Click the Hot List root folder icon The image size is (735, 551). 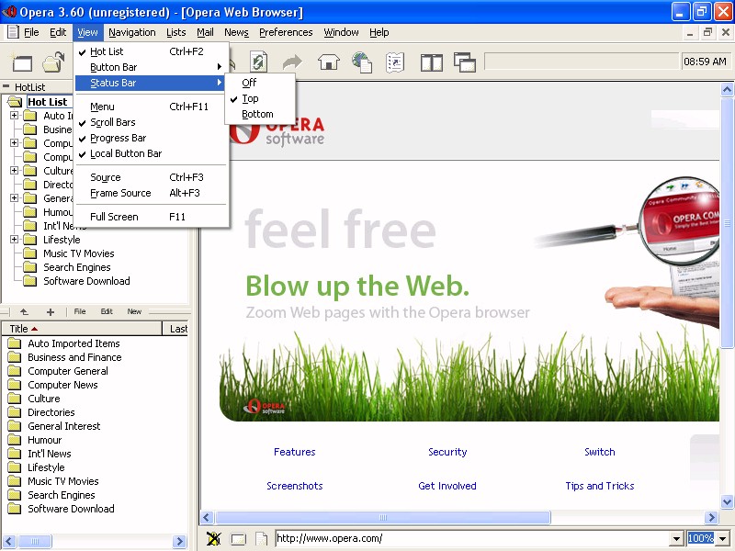coord(15,102)
